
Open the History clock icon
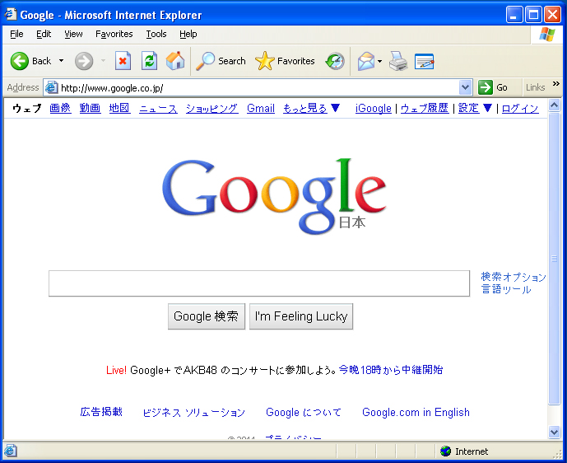click(335, 61)
